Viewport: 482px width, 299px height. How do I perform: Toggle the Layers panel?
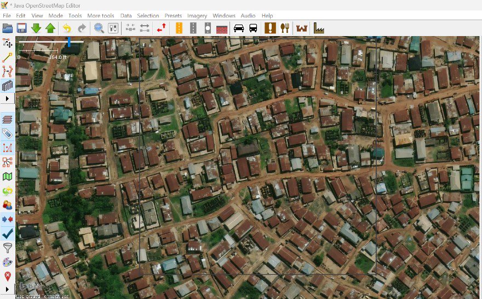7,119
